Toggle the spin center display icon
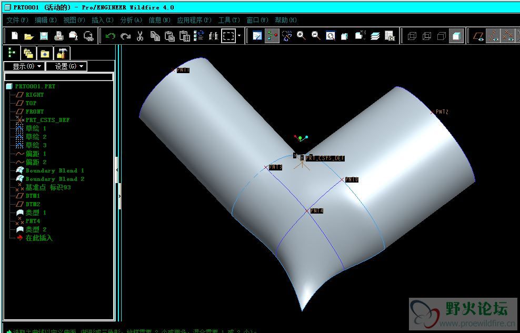Viewport: 520px width, 333px height. 272,35
